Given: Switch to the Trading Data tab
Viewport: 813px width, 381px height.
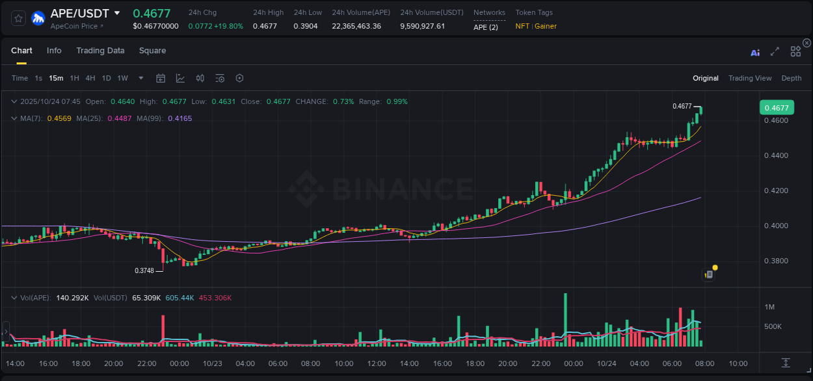Looking at the screenshot, I should [x=100, y=51].
